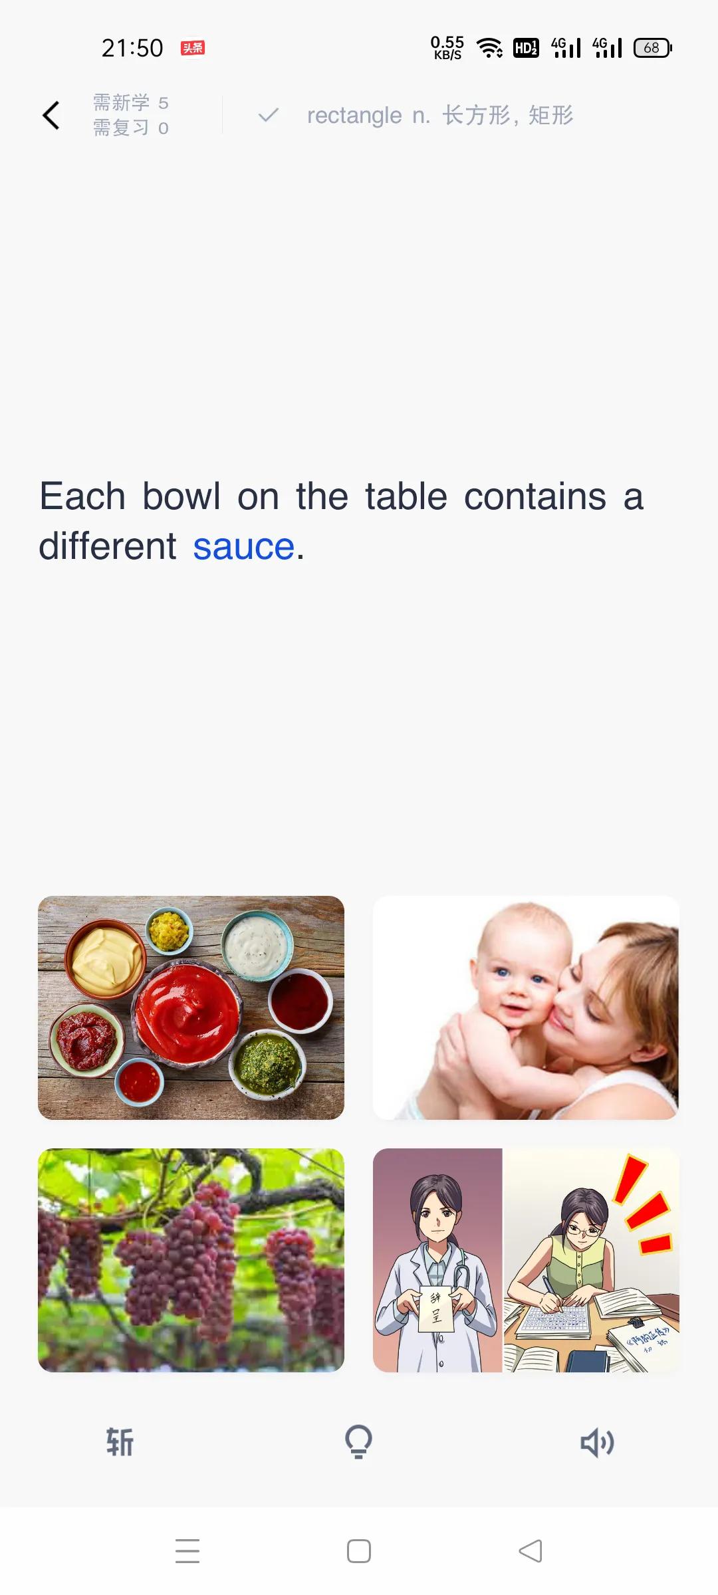This screenshot has height=1595, width=718.
Task: Tap the red 头条 notification icon
Action: [x=193, y=48]
